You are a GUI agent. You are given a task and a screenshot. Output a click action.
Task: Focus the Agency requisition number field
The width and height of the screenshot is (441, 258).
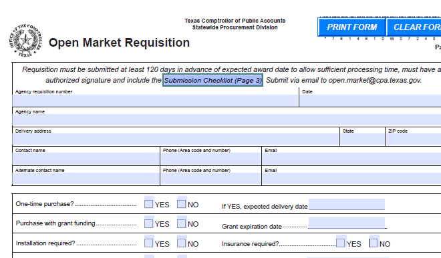pyautogui.click(x=155, y=100)
